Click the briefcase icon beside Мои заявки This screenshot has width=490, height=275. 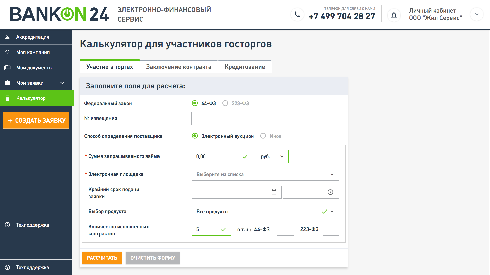[7, 83]
